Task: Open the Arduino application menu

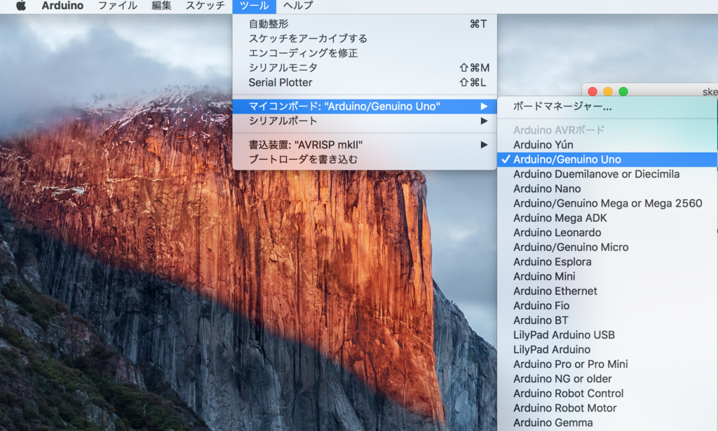Action: (62, 6)
